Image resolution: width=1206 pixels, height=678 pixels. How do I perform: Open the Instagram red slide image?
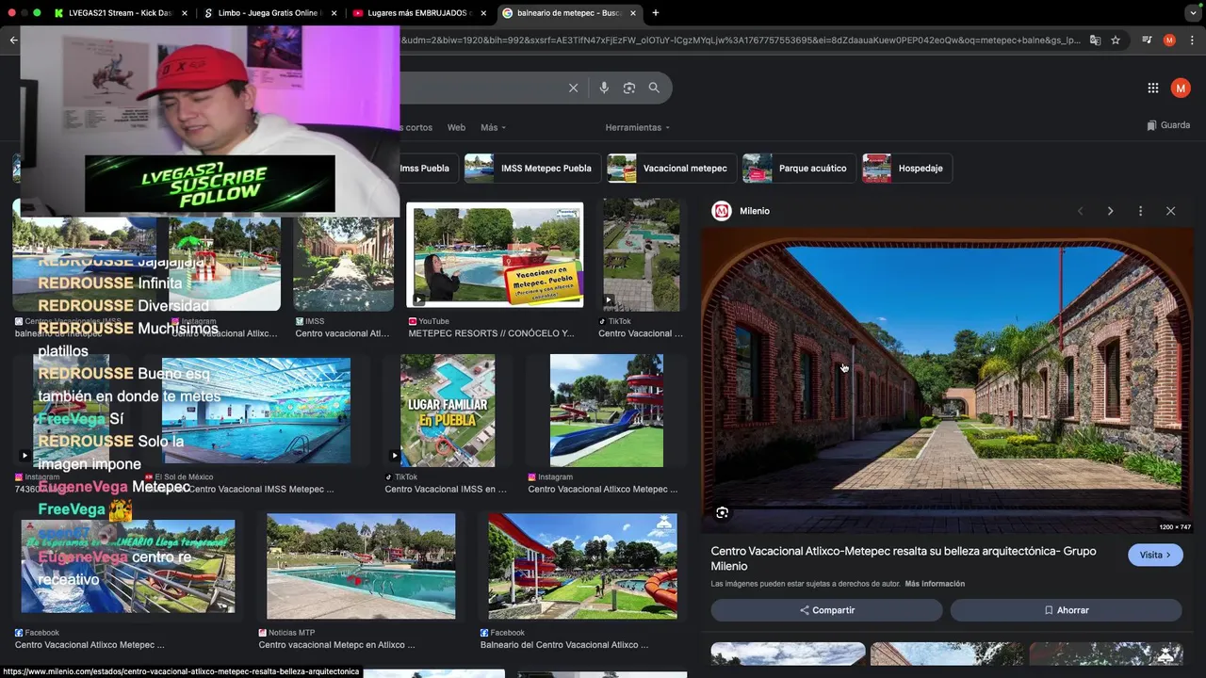606,411
